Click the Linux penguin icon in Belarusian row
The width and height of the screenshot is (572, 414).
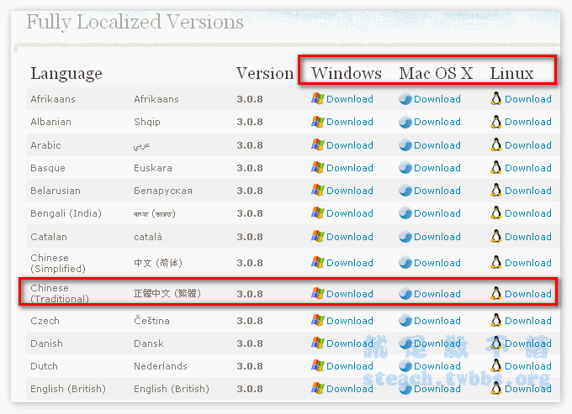[495, 191]
